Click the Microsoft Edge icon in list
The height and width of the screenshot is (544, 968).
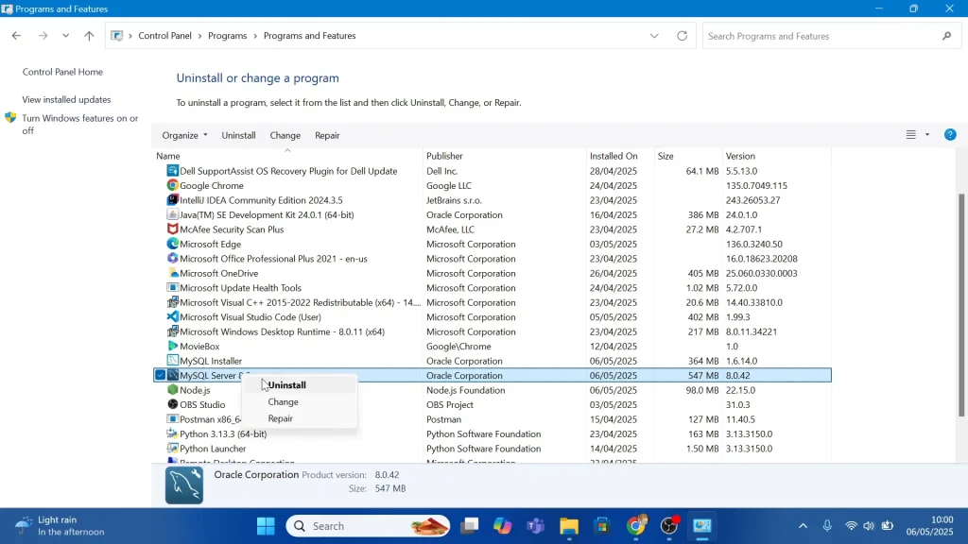(172, 244)
